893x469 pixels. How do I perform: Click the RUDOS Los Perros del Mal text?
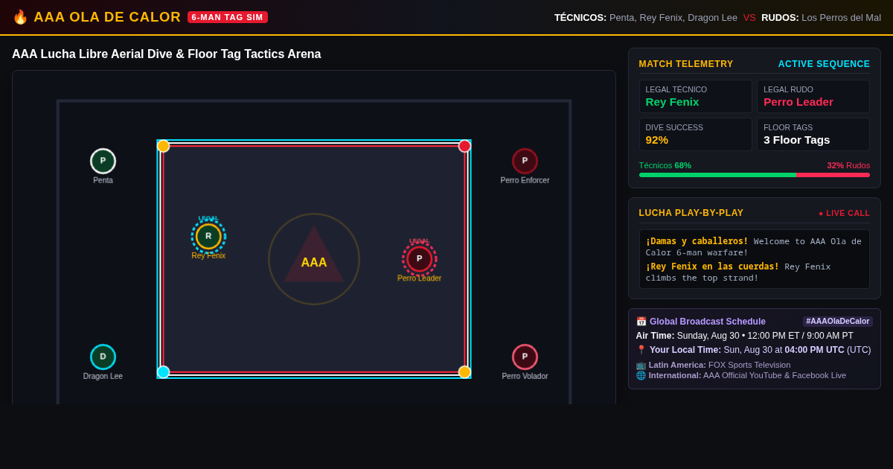tap(821, 17)
